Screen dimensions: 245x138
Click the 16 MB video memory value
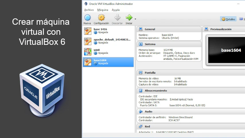pyautogui.click(x=178, y=78)
